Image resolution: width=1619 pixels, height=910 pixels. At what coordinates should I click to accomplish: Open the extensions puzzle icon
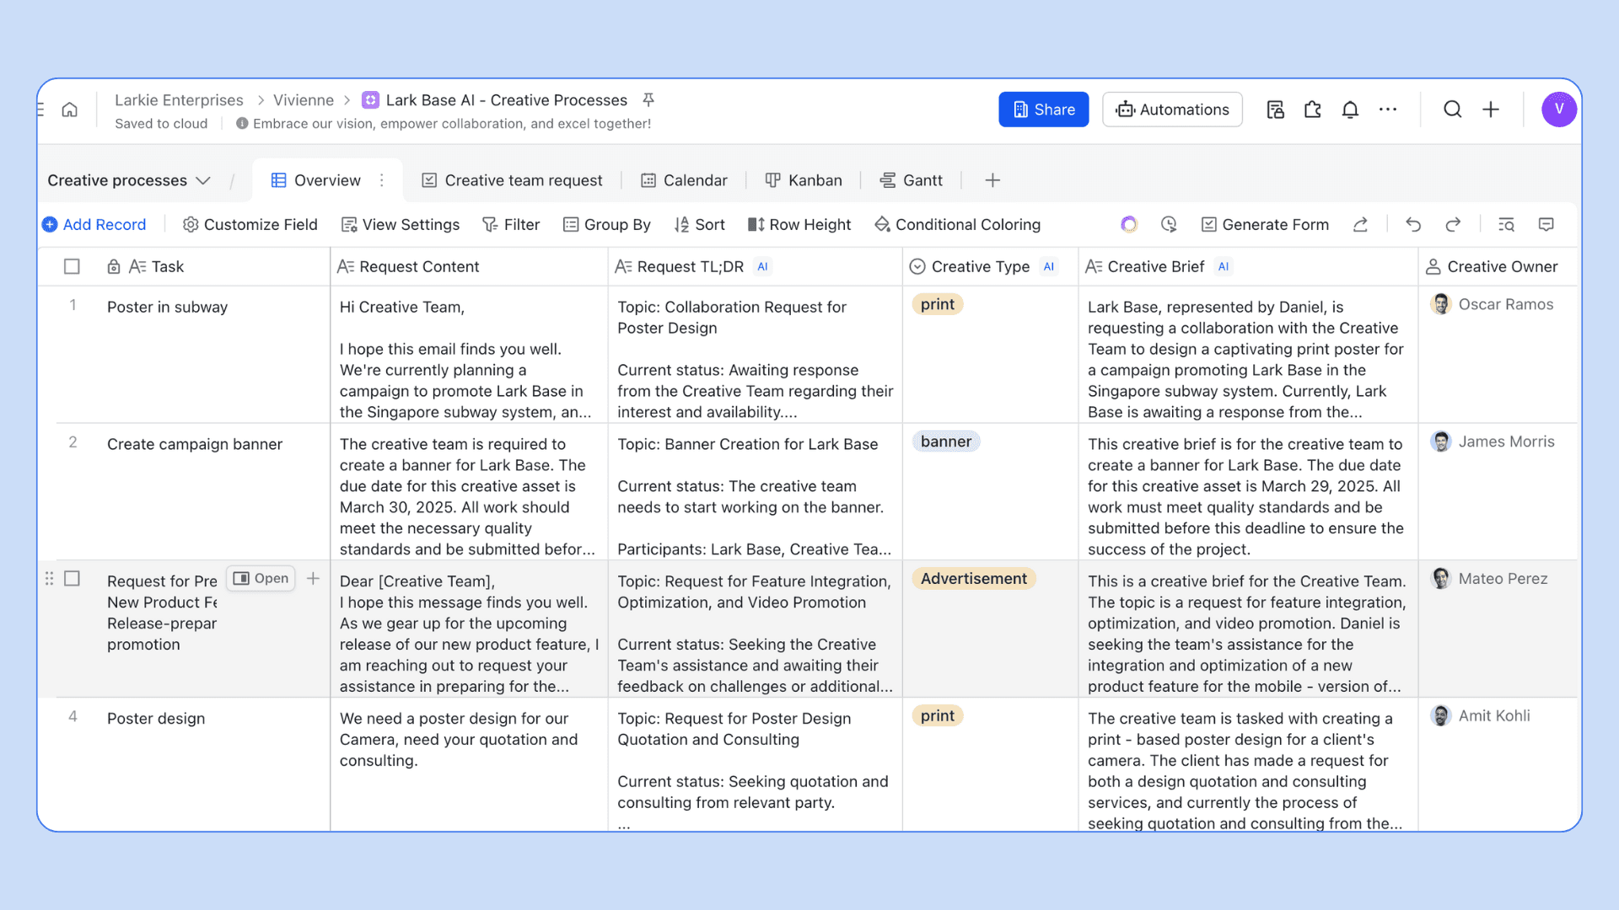1313,110
